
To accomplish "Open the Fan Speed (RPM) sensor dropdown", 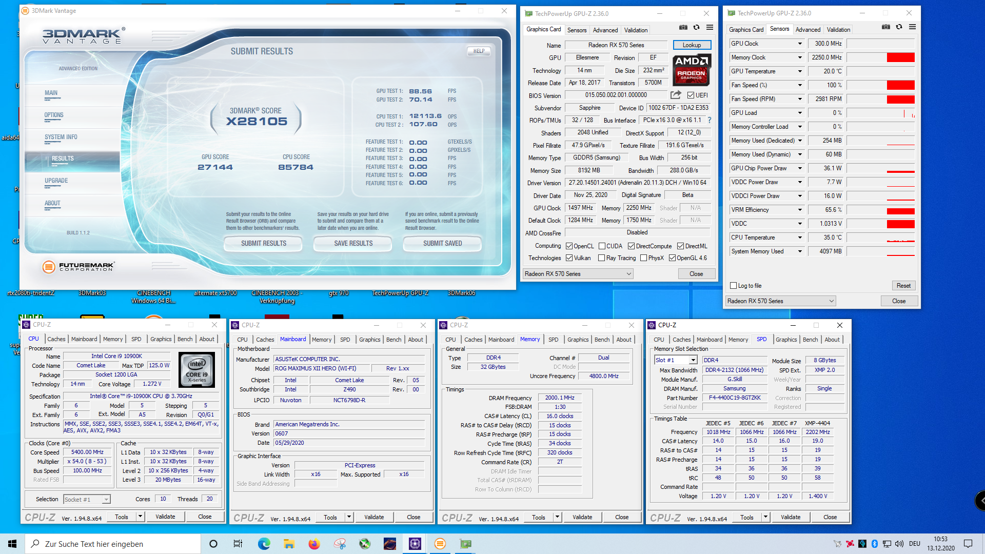I will coord(799,99).
